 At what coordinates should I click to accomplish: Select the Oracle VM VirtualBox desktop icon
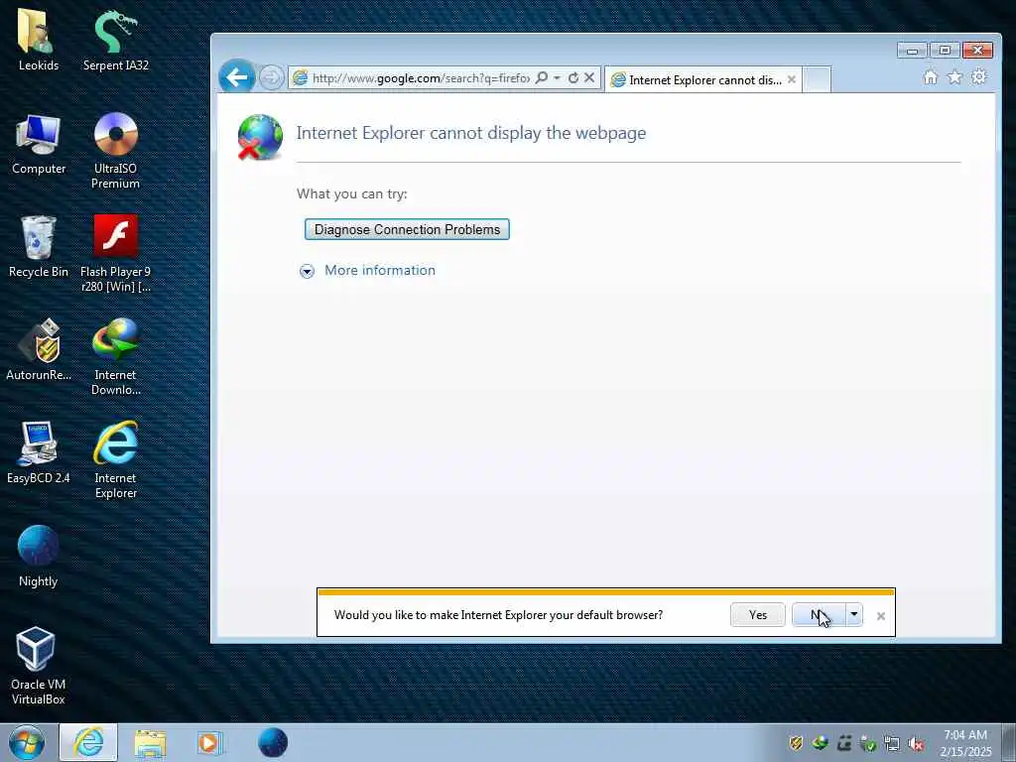(39, 666)
